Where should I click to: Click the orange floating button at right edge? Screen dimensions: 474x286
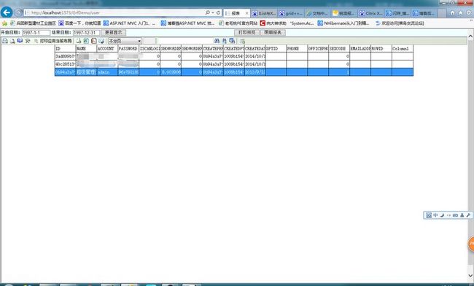471,244
